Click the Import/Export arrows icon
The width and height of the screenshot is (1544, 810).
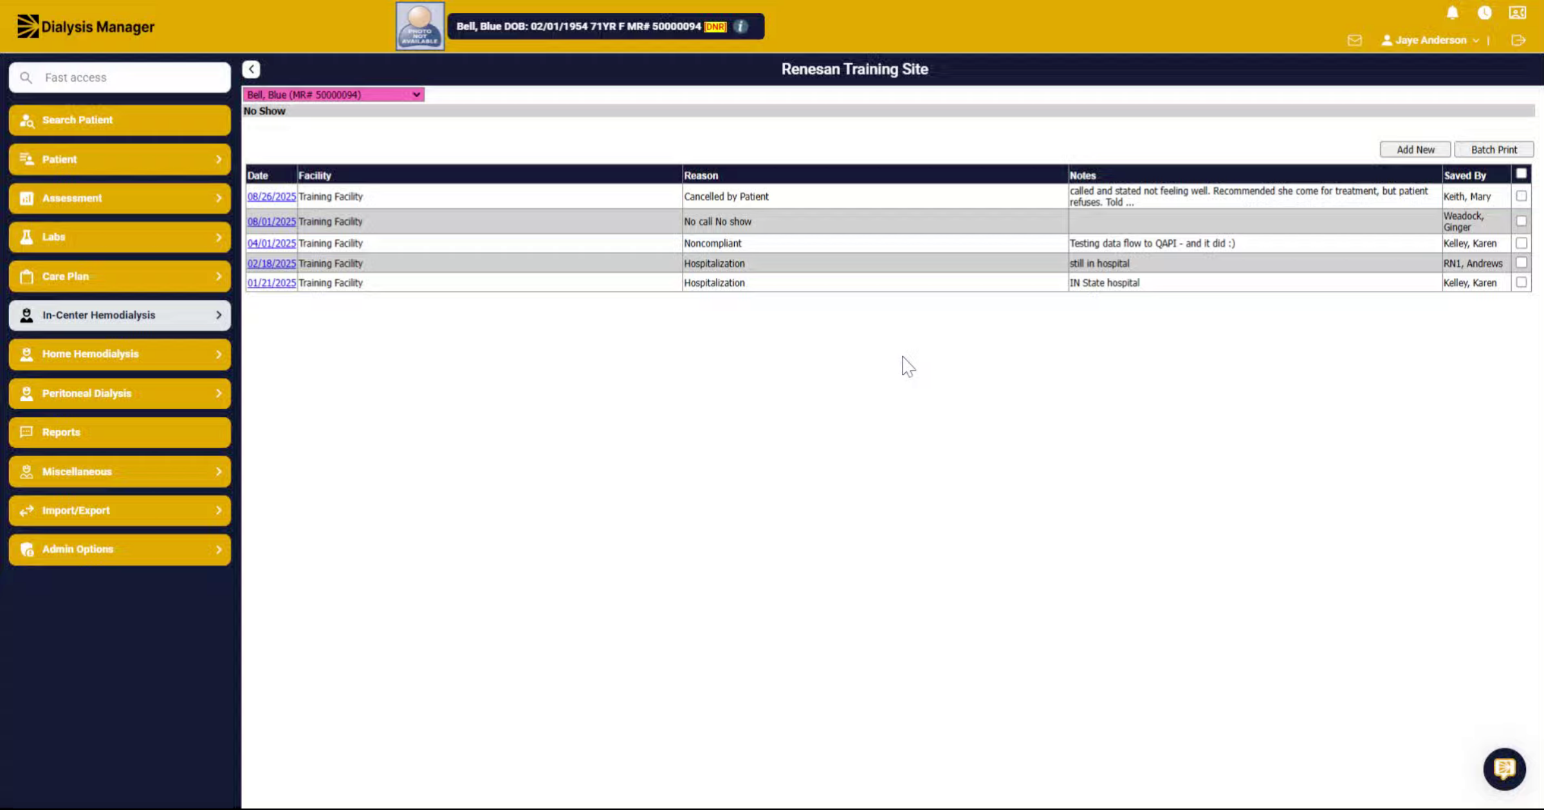26,511
